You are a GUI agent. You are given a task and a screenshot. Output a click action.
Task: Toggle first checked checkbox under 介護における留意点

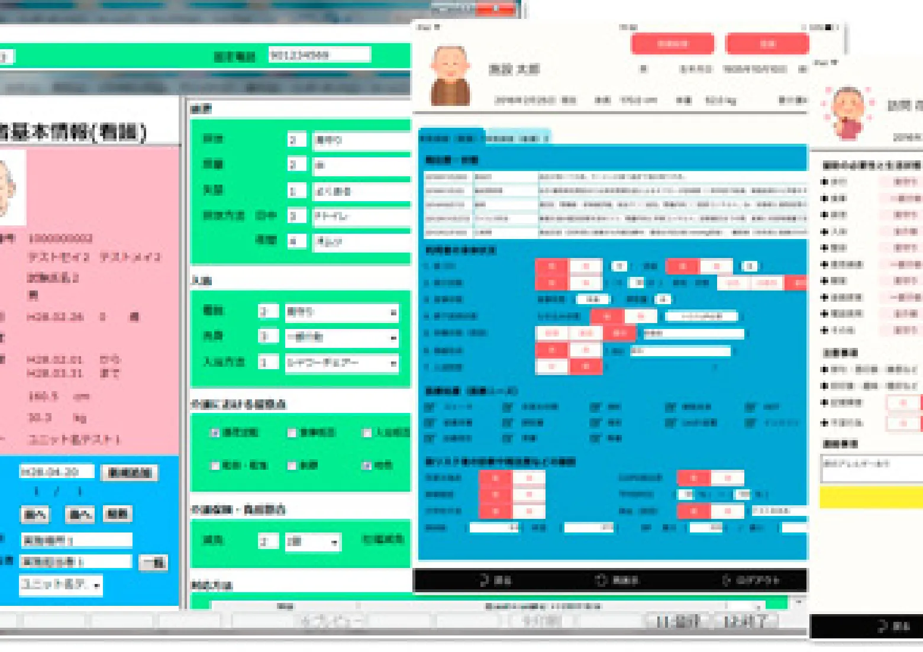pyautogui.click(x=215, y=432)
